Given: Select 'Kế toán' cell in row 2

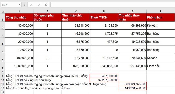Looking at the screenshot, I should coord(161,26).
